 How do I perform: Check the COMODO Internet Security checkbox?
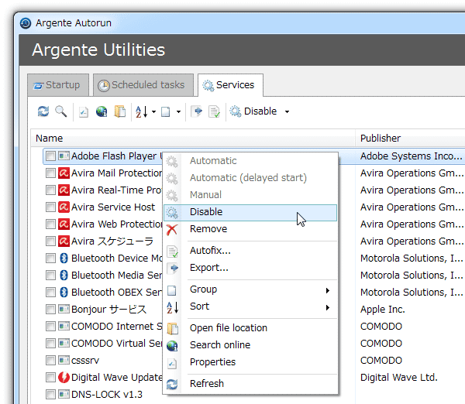tap(50, 327)
